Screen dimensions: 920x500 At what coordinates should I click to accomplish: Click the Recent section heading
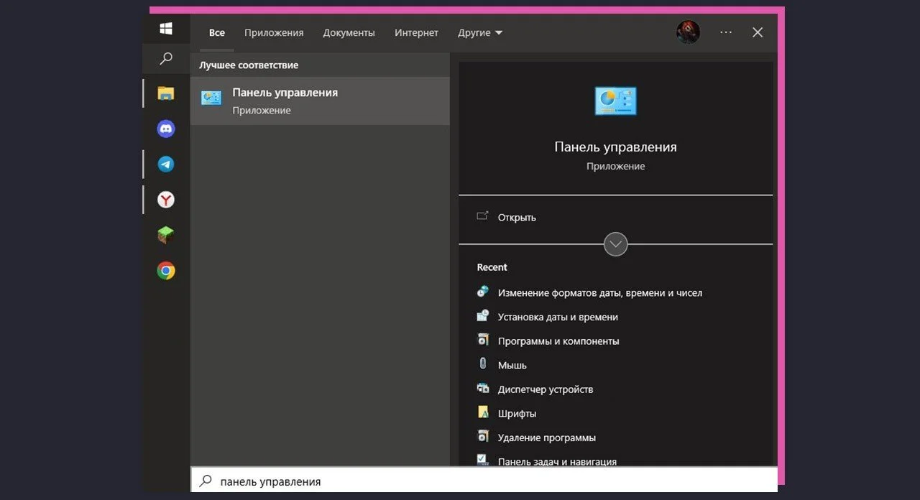tap(492, 267)
